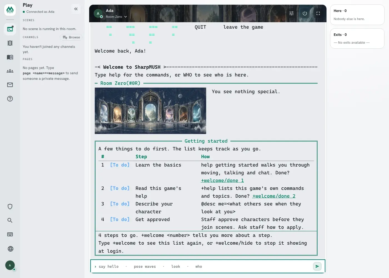Click the QUIT command text

(x=200, y=27)
